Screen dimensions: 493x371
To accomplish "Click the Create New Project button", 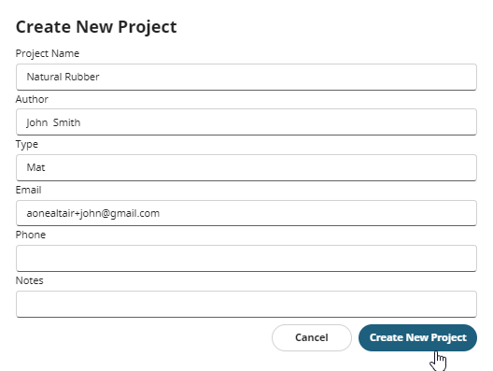I will [417, 337].
